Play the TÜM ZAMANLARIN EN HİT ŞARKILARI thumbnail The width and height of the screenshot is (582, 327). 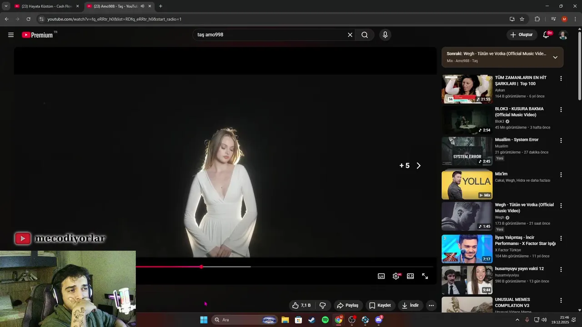click(x=467, y=89)
